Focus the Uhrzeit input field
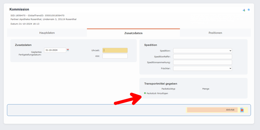Image resolution: width=260 pixels, height=130 pixels. pyautogui.click(x=115, y=50)
